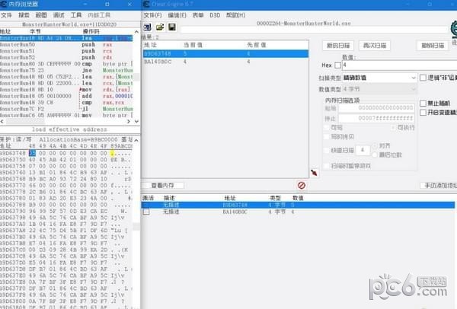
Task: Toggle the 写时拷贝 checkbox
Action: click(327, 136)
